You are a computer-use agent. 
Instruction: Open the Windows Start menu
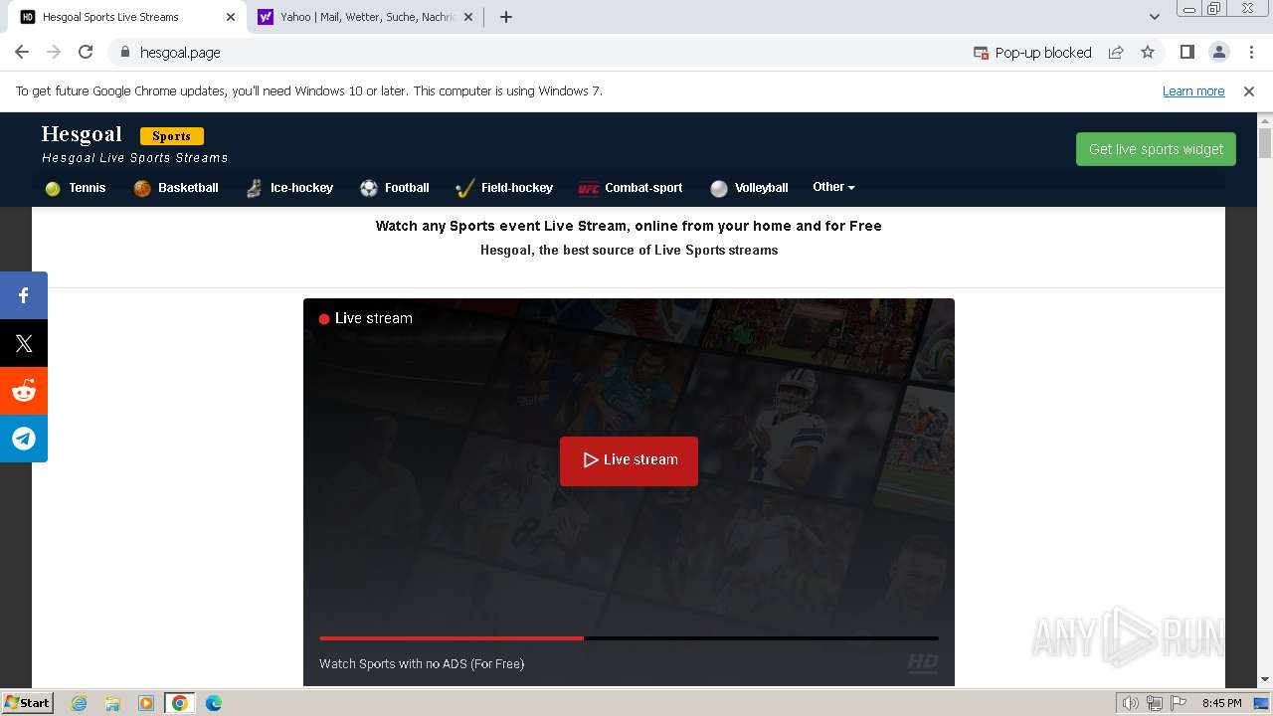[27, 703]
